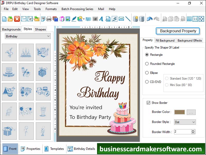Viewport: 206px width, 155px height.
Task: Add text with the blue A toolbar icon
Action: [x=101, y=19]
